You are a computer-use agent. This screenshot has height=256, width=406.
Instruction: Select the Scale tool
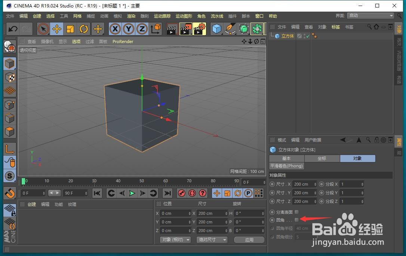70,29
